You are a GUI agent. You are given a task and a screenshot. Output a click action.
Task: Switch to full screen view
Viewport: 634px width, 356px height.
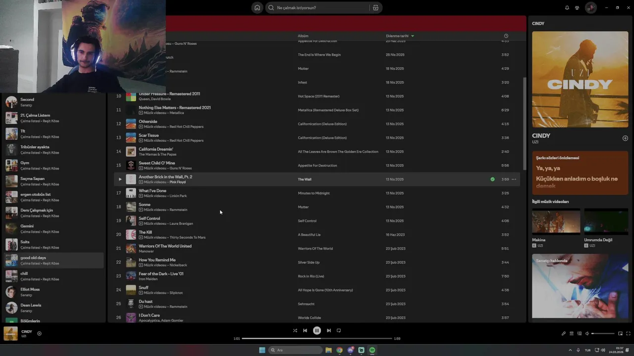[x=629, y=334]
